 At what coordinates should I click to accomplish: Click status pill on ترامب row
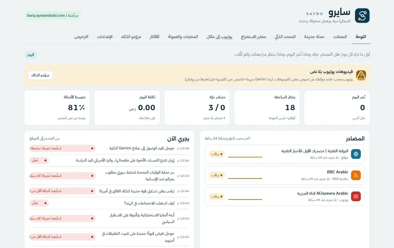62,191
